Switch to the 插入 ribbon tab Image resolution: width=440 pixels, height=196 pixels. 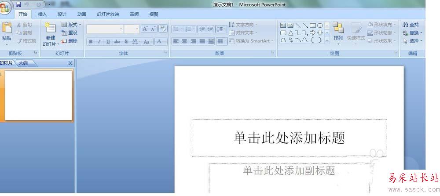[42, 15]
